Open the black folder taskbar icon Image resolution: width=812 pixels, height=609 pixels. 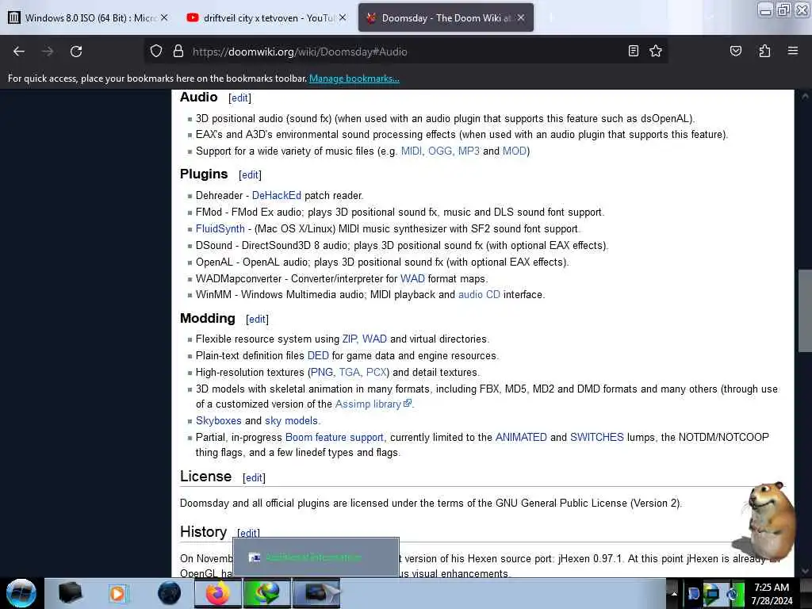coord(71,593)
